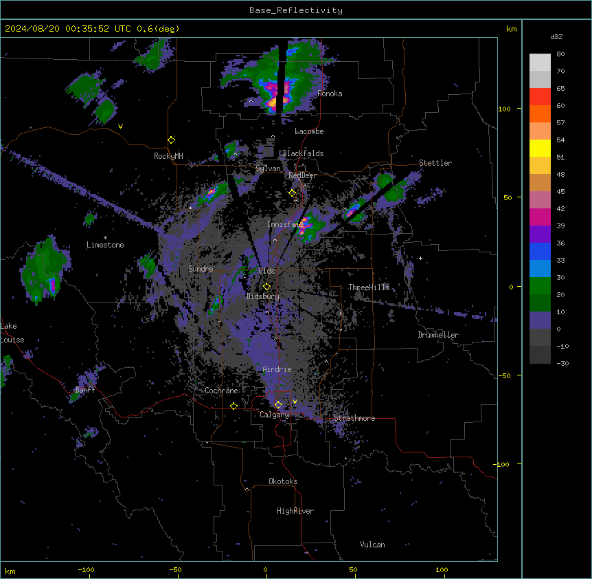
Task: Click the km unit label at top right
Action: click(x=511, y=29)
